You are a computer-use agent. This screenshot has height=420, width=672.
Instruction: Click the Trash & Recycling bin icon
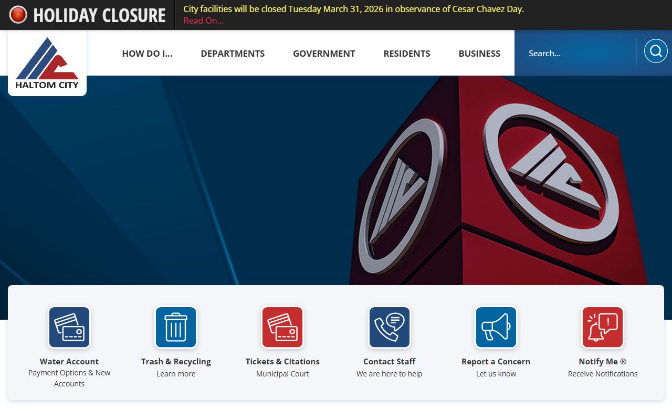coord(176,328)
